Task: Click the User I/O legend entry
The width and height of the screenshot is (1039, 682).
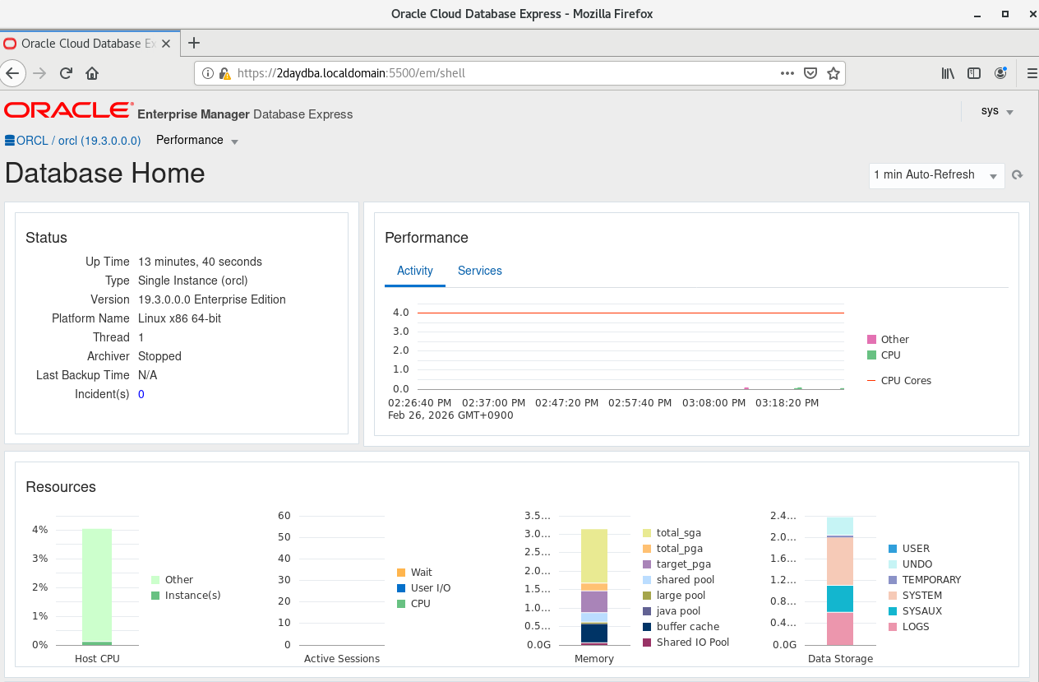Action: tap(423, 588)
